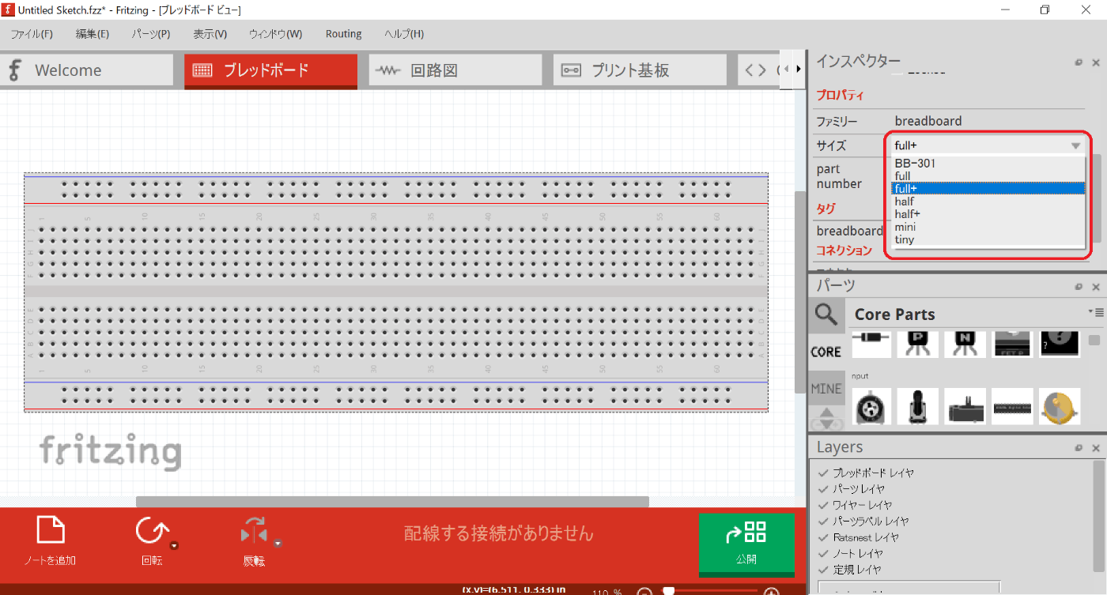Viewport: 1107px width, 595px height.
Task: Close the Layers panel
Action: coord(1096,448)
